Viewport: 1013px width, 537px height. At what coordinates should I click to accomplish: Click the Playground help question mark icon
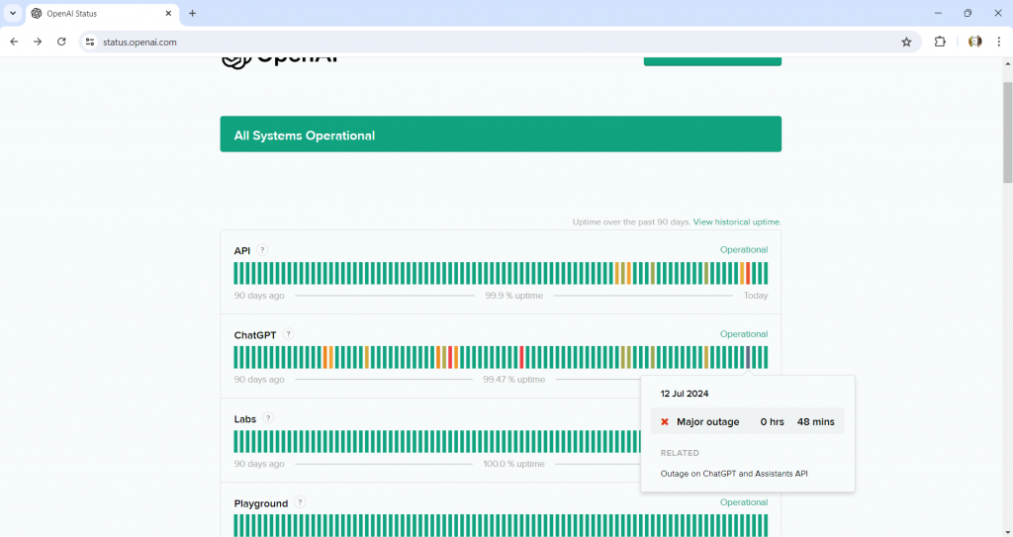coord(300,502)
